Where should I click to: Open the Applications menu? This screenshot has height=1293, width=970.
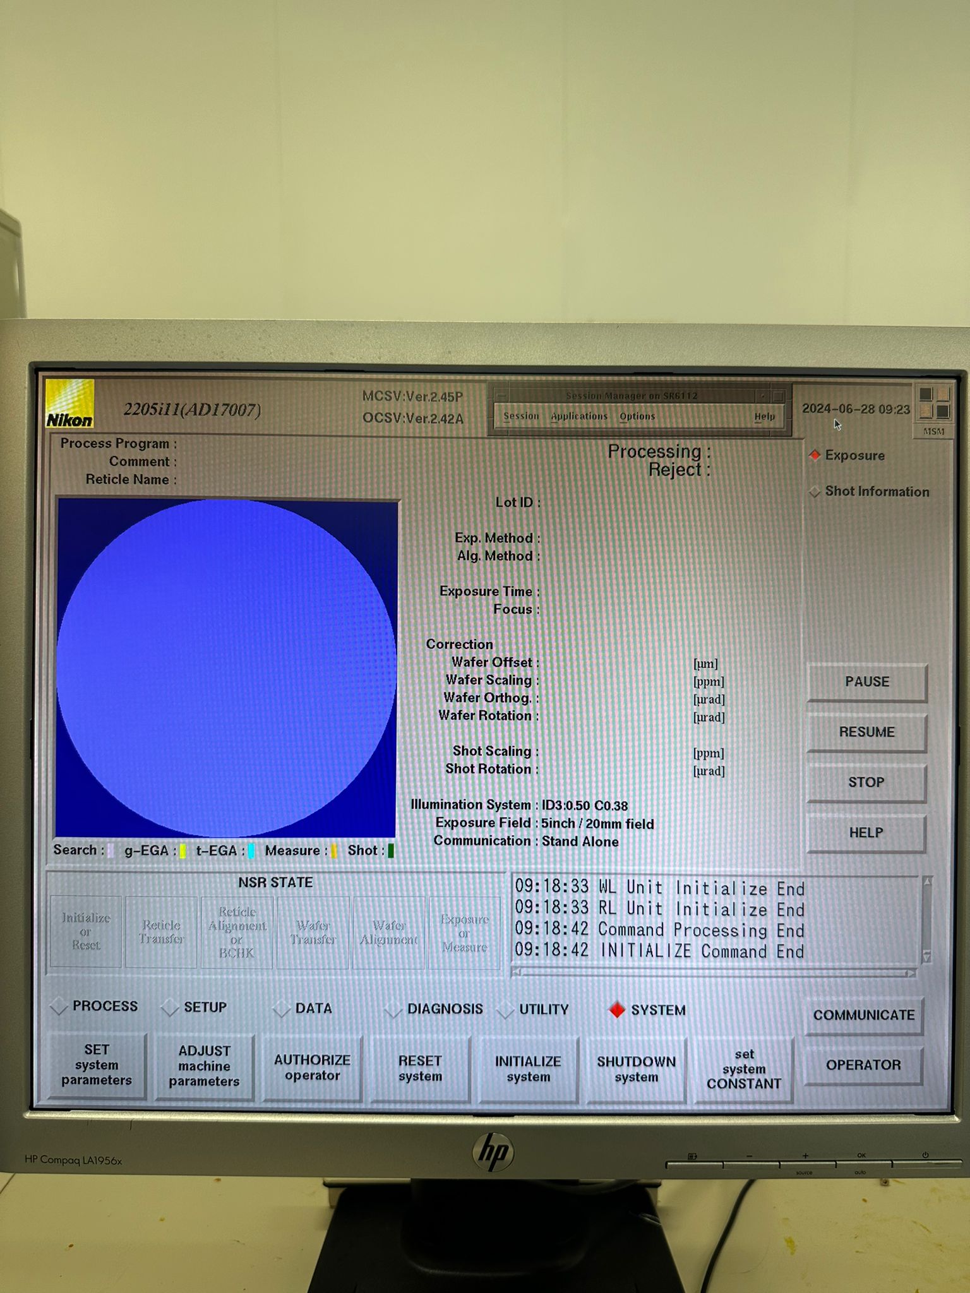pos(578,416)
